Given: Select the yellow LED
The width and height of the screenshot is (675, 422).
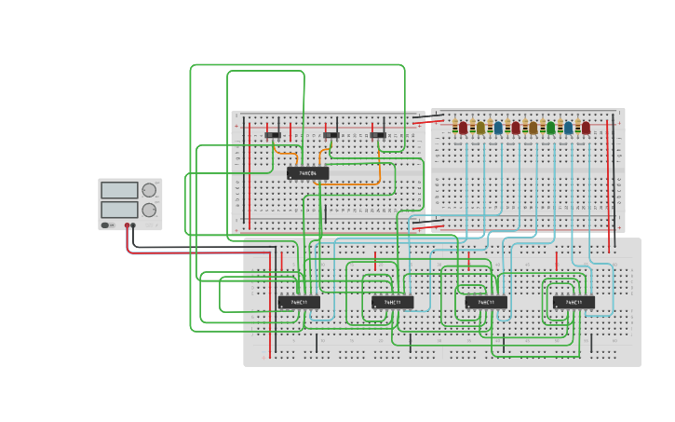Looking at the screenshot, I should coord(480,128).
